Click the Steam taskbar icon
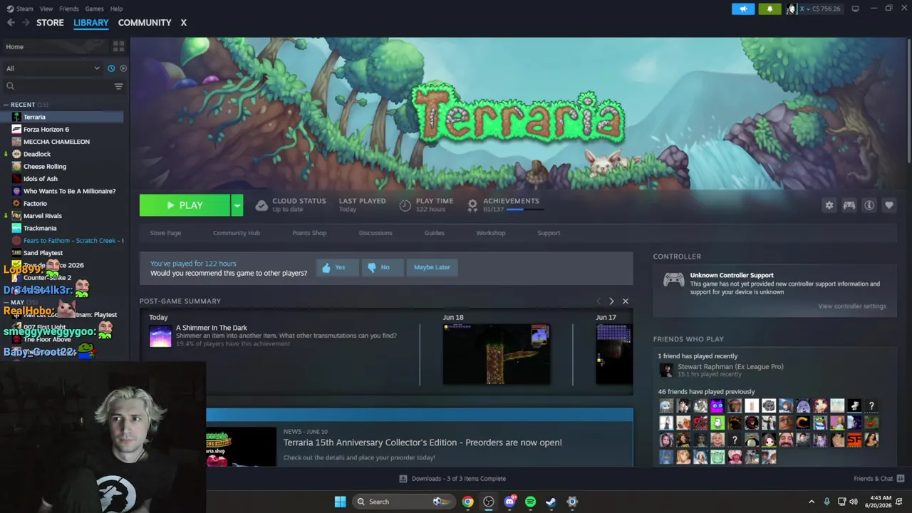 (551, 502)
